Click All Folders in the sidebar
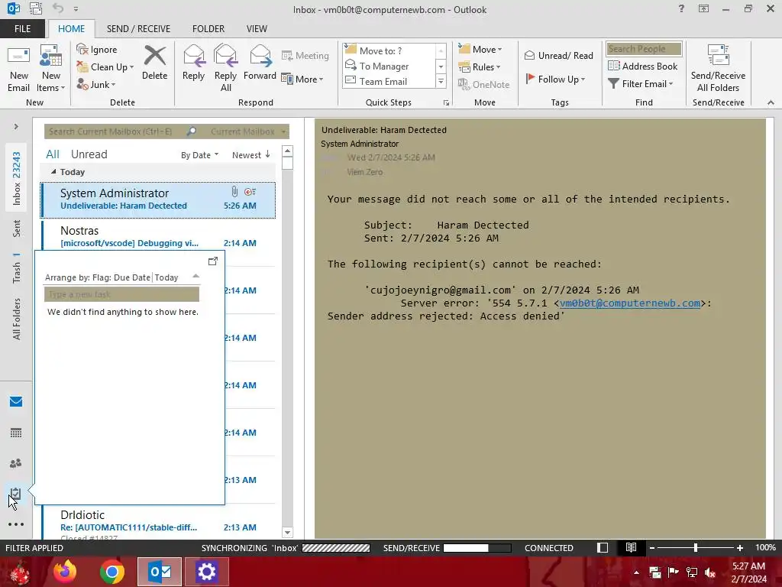 click(17, 319)
